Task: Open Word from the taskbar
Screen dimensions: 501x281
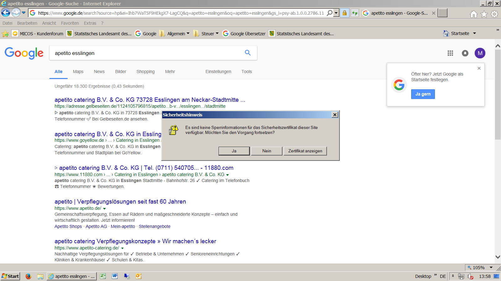Action: coord(115,276)
